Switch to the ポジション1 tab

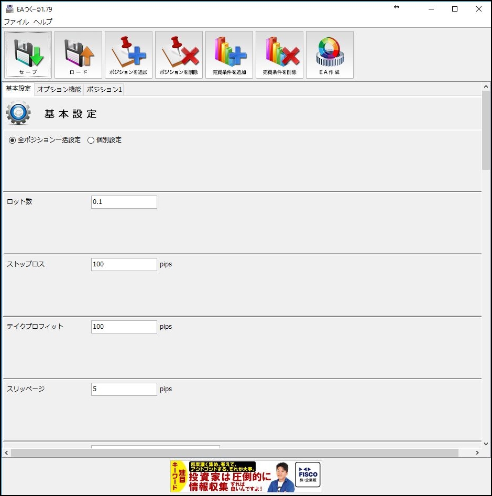[104, 90]
